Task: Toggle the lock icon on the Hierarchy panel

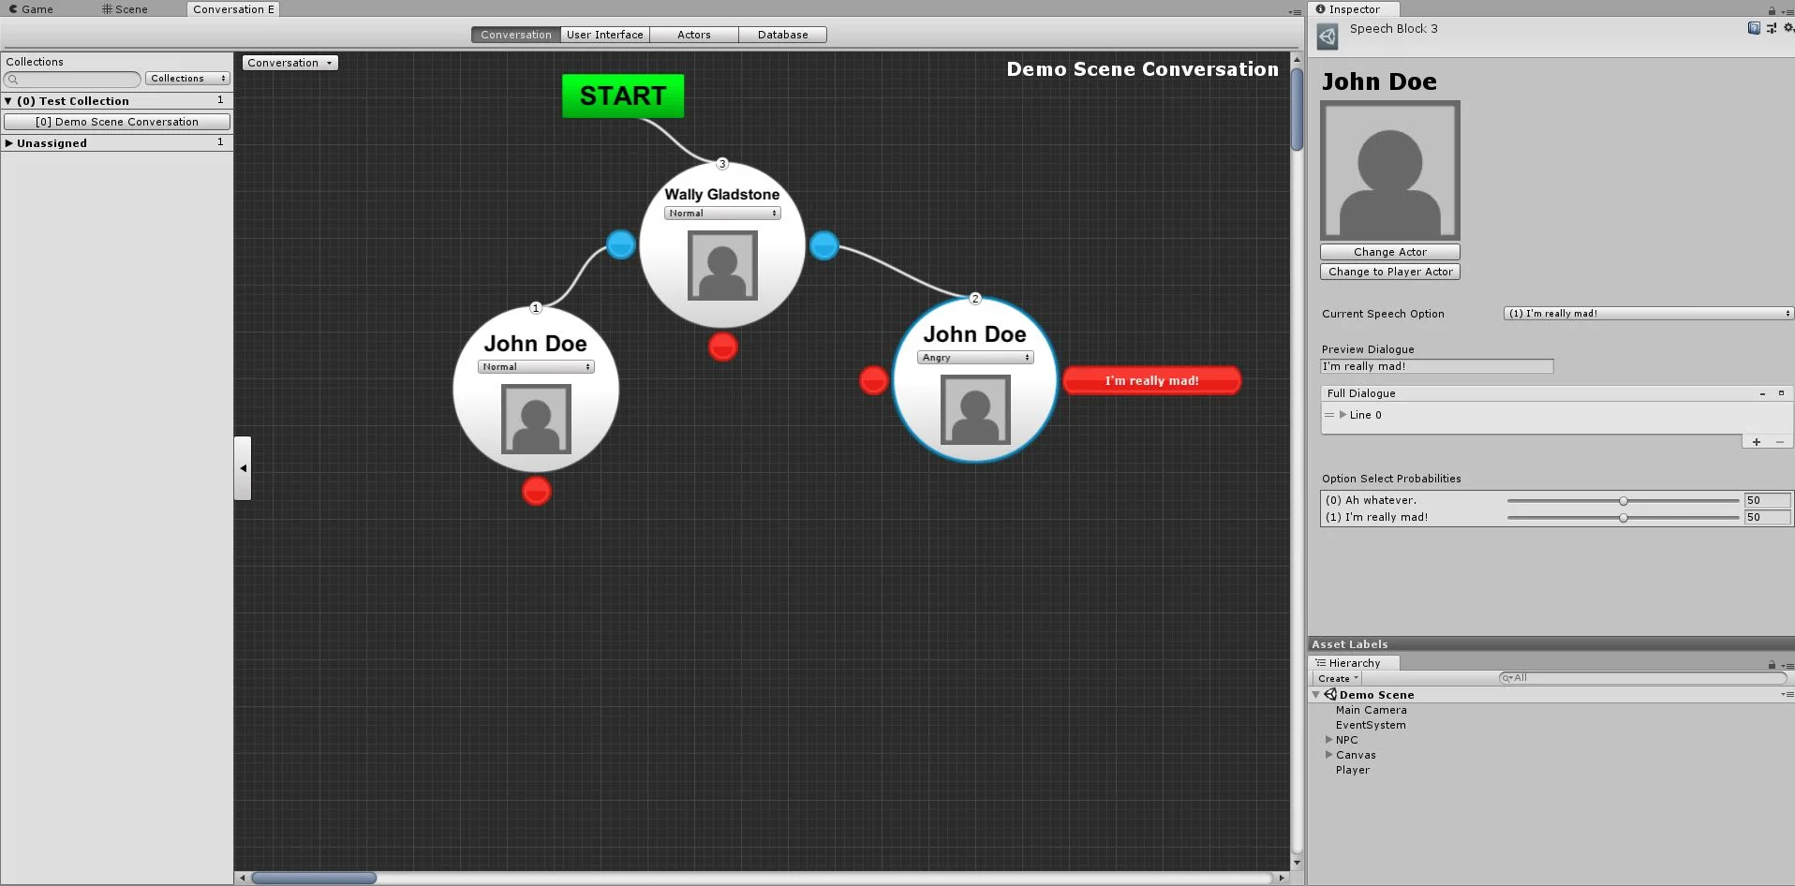Action: [x=1771, y=665]
